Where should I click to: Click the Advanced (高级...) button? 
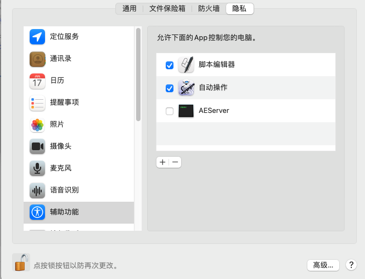point(323,265)
